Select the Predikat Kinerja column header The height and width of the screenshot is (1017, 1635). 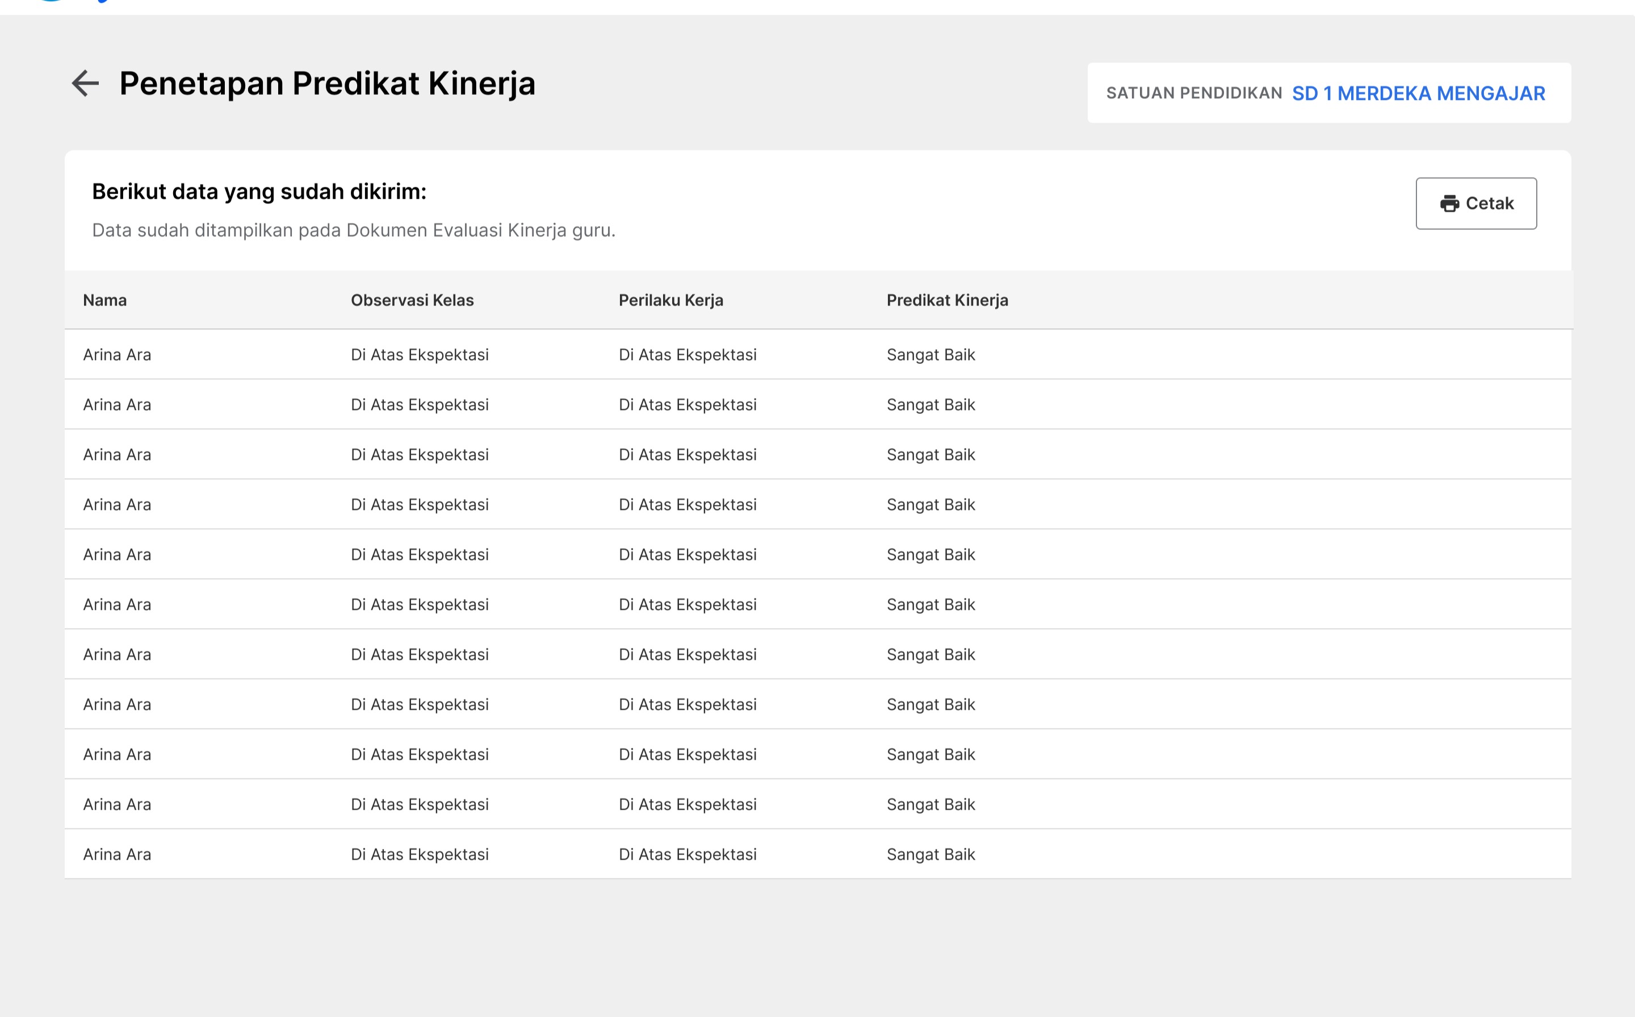tap(948, 300)
